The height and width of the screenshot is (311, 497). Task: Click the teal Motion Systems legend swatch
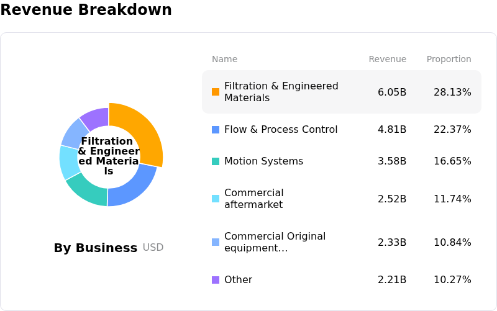click(216, 161)
